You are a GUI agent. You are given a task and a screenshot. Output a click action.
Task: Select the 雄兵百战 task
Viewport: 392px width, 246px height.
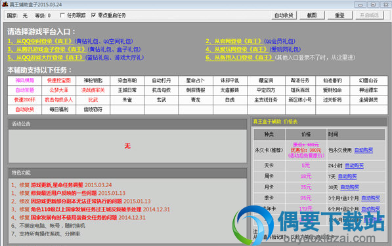(300, 90)
